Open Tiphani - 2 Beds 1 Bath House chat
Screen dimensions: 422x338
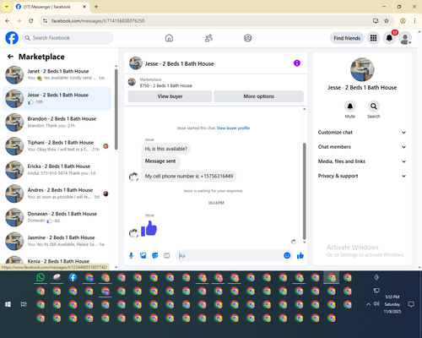click(x=57, y=146)
